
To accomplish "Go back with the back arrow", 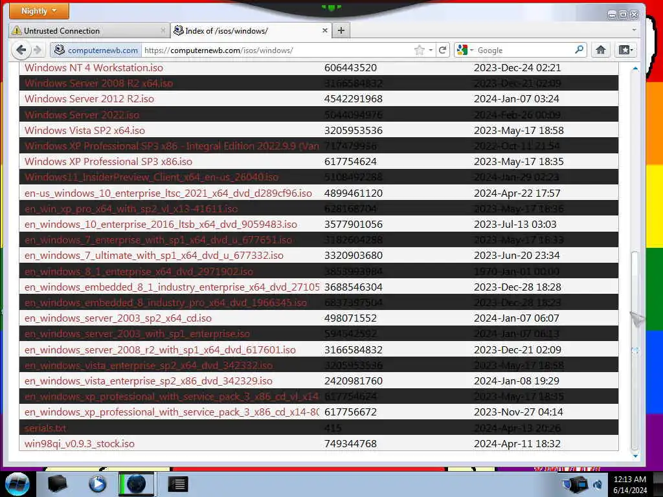I will (21, 50).
